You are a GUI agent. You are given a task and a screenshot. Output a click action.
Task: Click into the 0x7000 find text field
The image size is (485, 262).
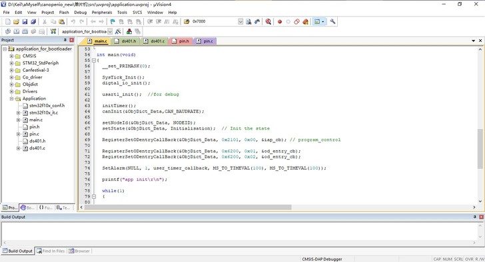[215, 21]
